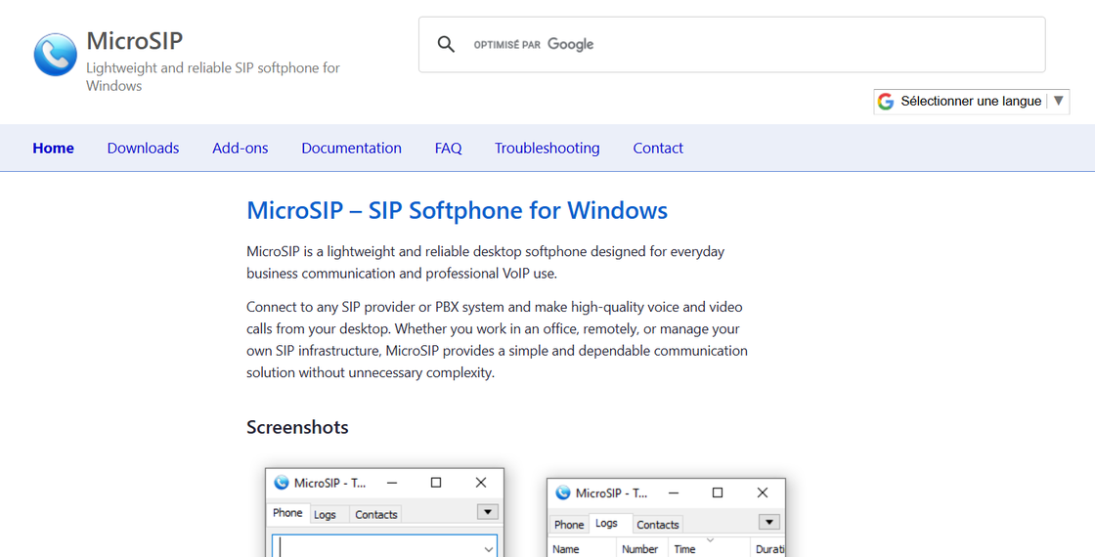This screenshot has height=557, width=1095.
Task: Click the Lightweight and reliable SIP softphone tagline
Action: (x=213, y=77)
